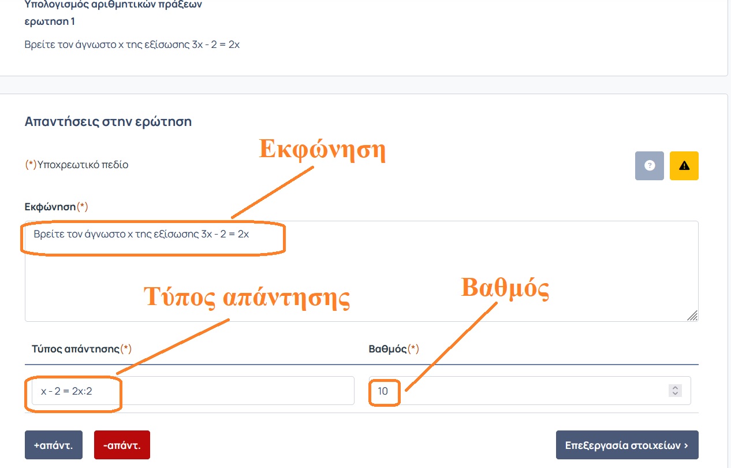Remove an answer with the -απάντ. button
The width and height of the screenshot is (731, 468).
[122, 445]
